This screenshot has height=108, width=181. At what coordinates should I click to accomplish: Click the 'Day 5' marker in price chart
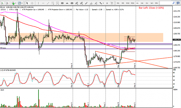tap(135, 65)
